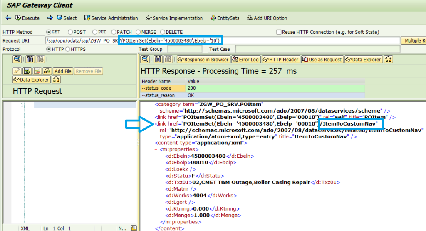Click the status value 200 cell
Screen dimensions: 426x231
[275, 88]
